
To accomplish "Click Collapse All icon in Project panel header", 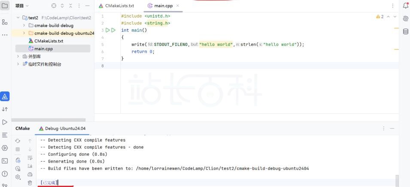I will point(70,6).
